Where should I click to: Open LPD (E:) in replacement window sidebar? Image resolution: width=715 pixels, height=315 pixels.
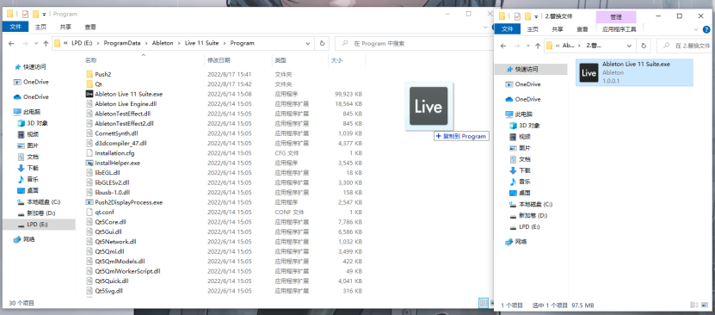tap(525, 227)
